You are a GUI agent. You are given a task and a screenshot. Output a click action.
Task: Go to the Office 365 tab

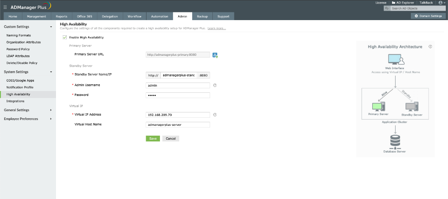pyautogui.click(x=85, y=16)
